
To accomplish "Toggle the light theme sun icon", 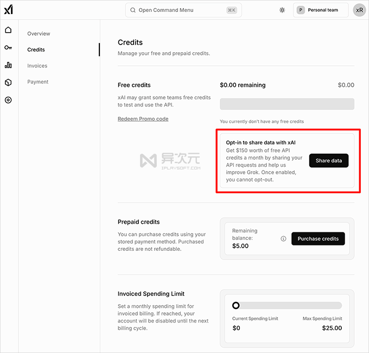I will pyautogui.click(x=282, y=10).
